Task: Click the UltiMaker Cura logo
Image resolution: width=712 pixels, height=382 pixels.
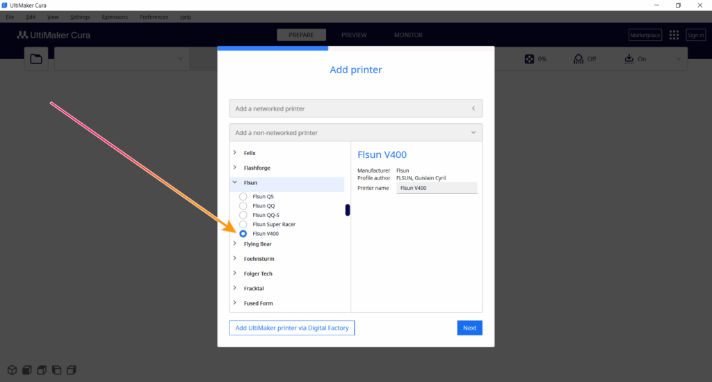Action: pos(54,35)
